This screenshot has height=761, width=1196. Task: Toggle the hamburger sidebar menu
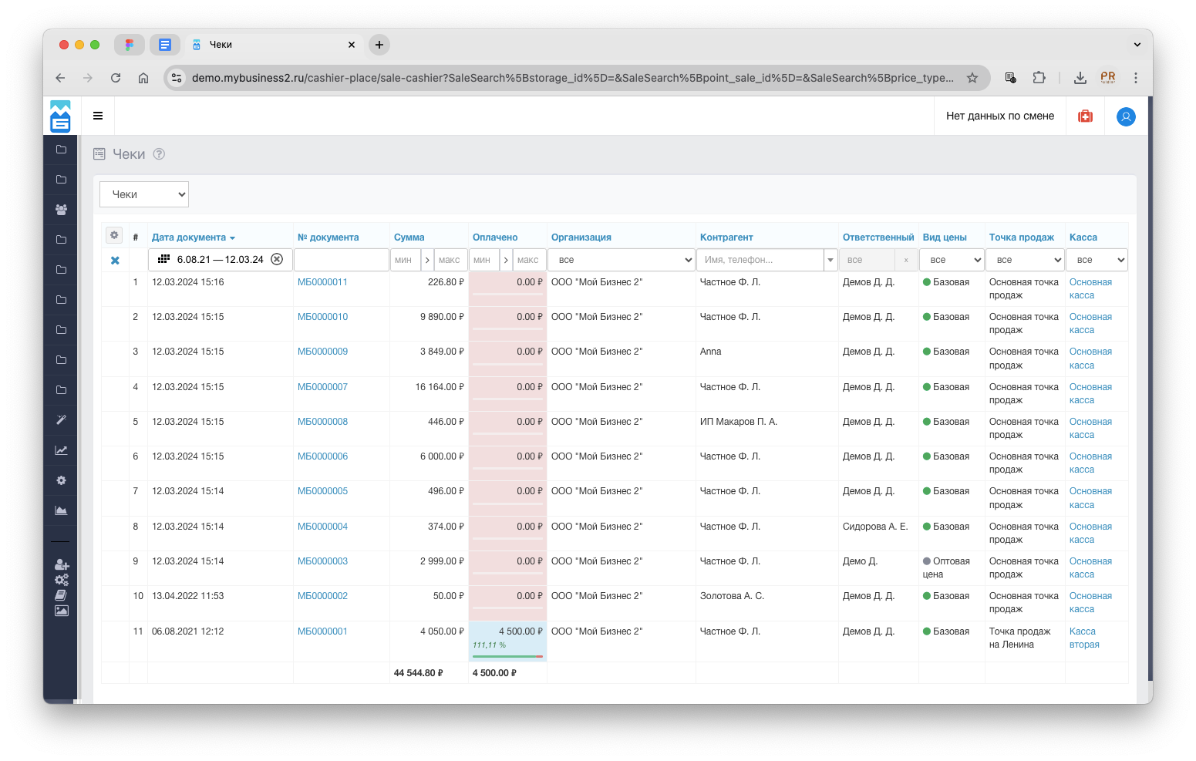pyautogui.click(x=98, y=116)
